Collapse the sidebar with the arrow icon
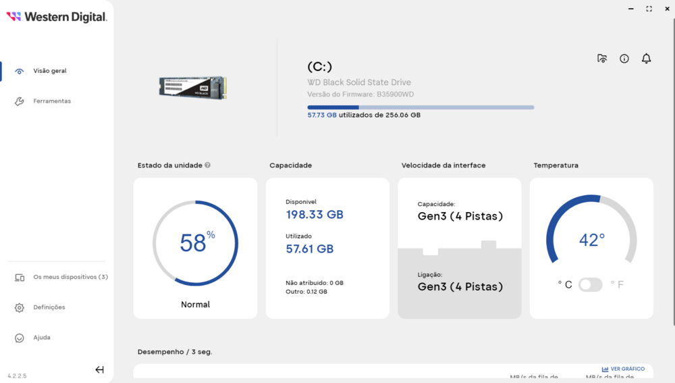 [99, 369]
